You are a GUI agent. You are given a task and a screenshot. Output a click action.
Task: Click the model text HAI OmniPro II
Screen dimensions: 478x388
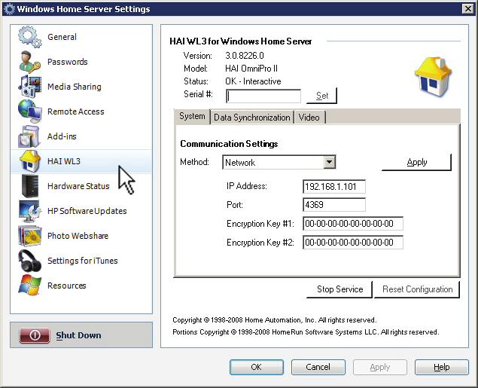click(251, 69)
